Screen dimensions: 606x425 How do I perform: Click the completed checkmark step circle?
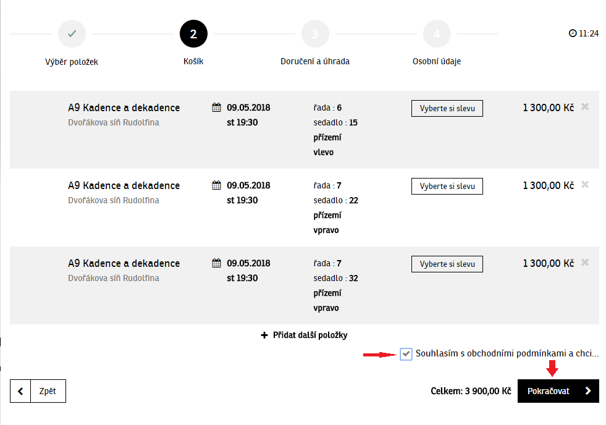pyautogui.click(x=72, y=33)
